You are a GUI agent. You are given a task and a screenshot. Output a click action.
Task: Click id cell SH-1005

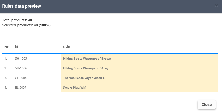tap(21, 59)
